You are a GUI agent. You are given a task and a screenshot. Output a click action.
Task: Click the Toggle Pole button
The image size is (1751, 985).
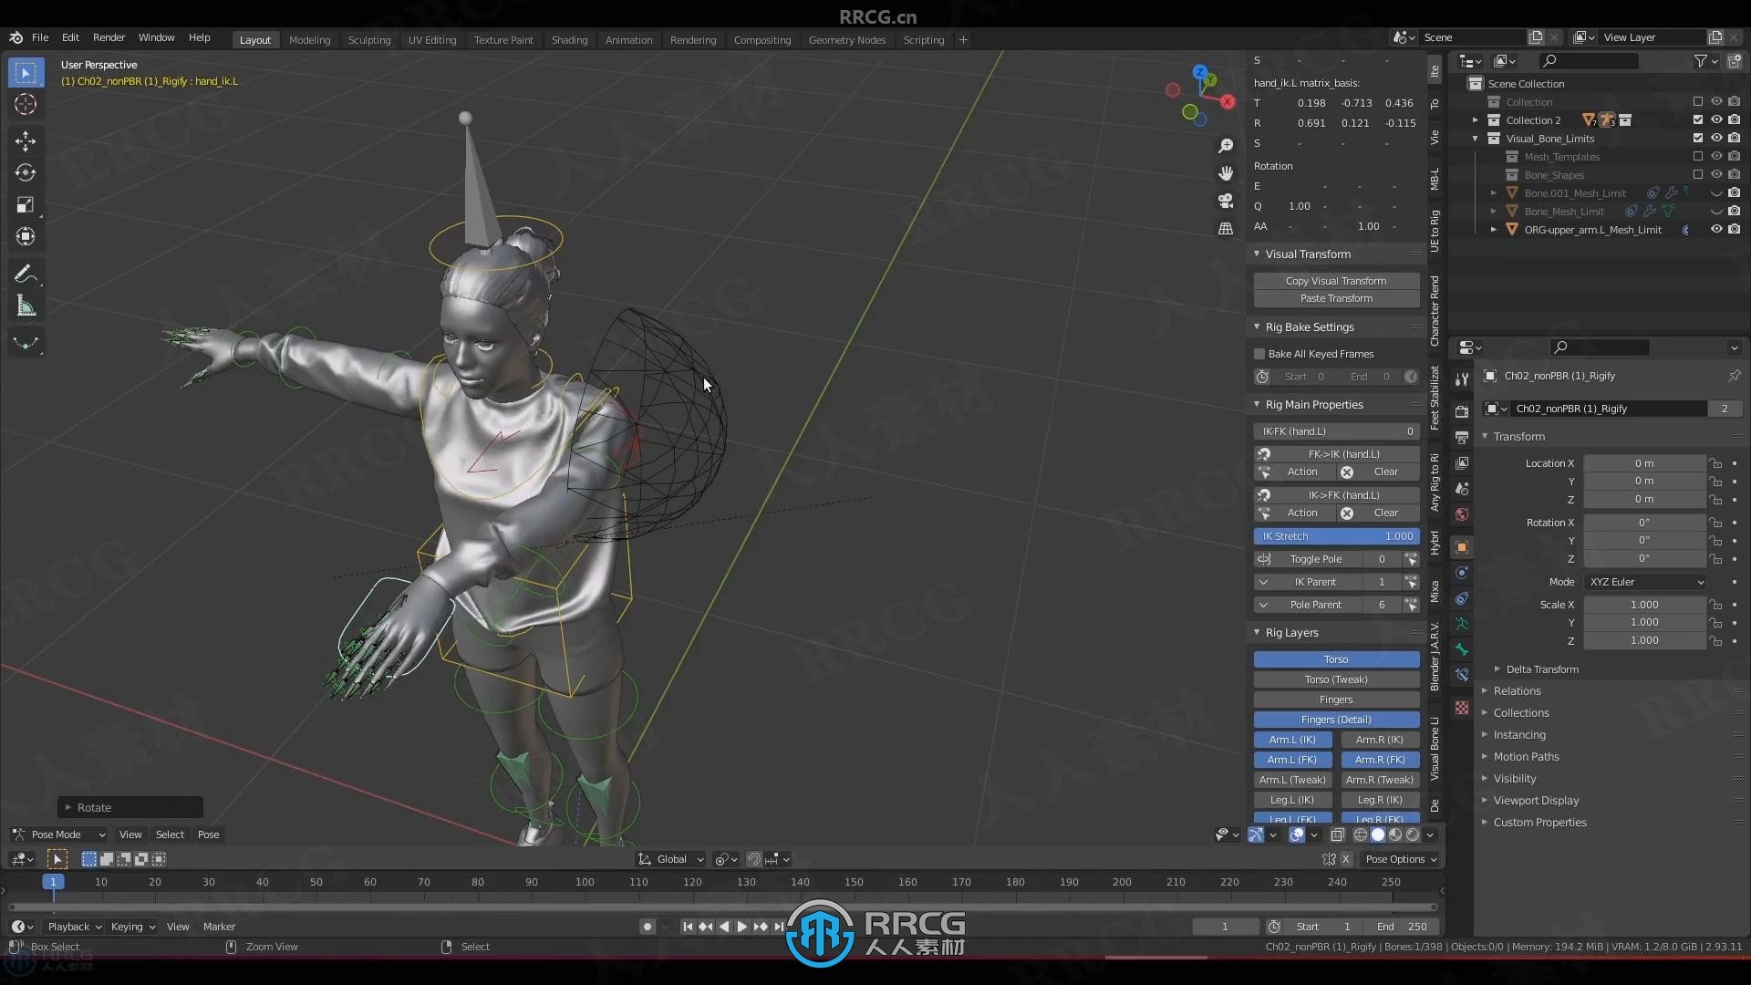click(1316, 559)
